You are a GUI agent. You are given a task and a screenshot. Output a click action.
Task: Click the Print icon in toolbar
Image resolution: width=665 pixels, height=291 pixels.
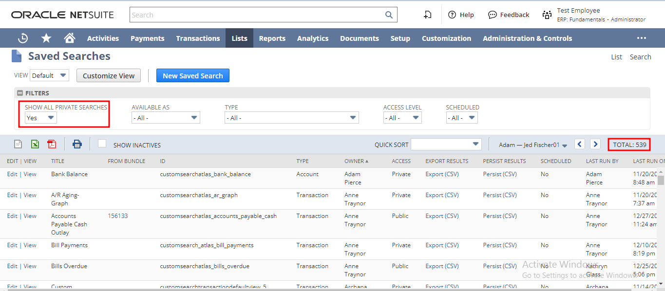pyautogui.click(x=77, y=144)
